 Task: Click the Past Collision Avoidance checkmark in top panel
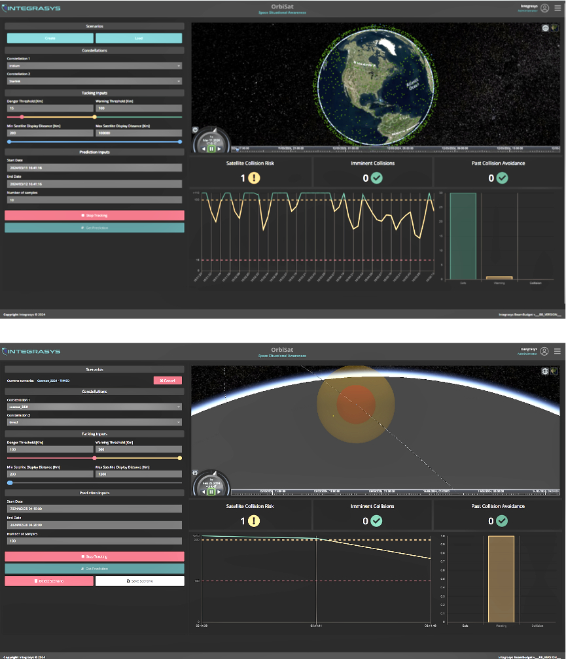[x=502, y=178]
